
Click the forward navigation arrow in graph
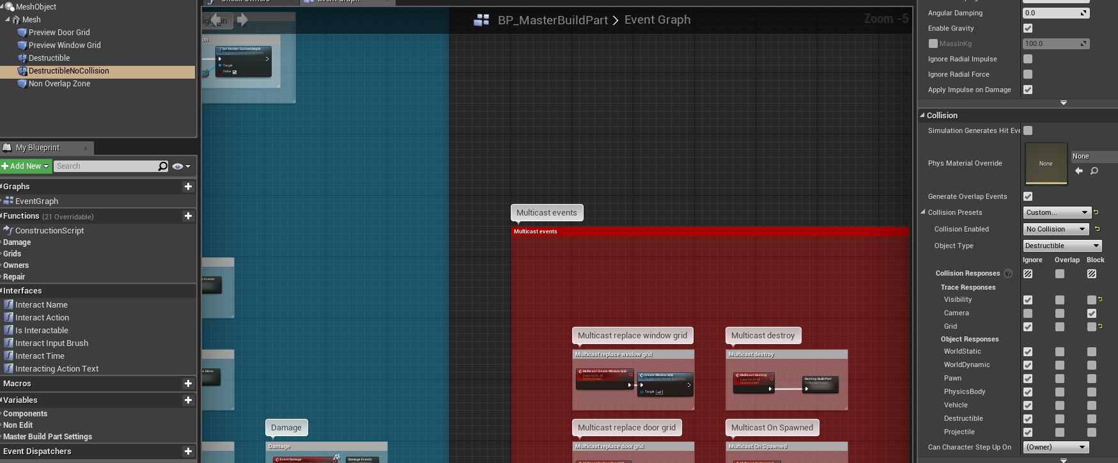(242, 20)
